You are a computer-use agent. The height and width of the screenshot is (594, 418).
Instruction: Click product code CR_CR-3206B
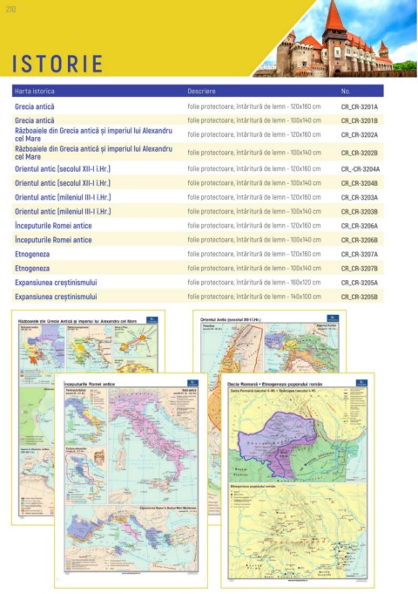tap(360, 240)
